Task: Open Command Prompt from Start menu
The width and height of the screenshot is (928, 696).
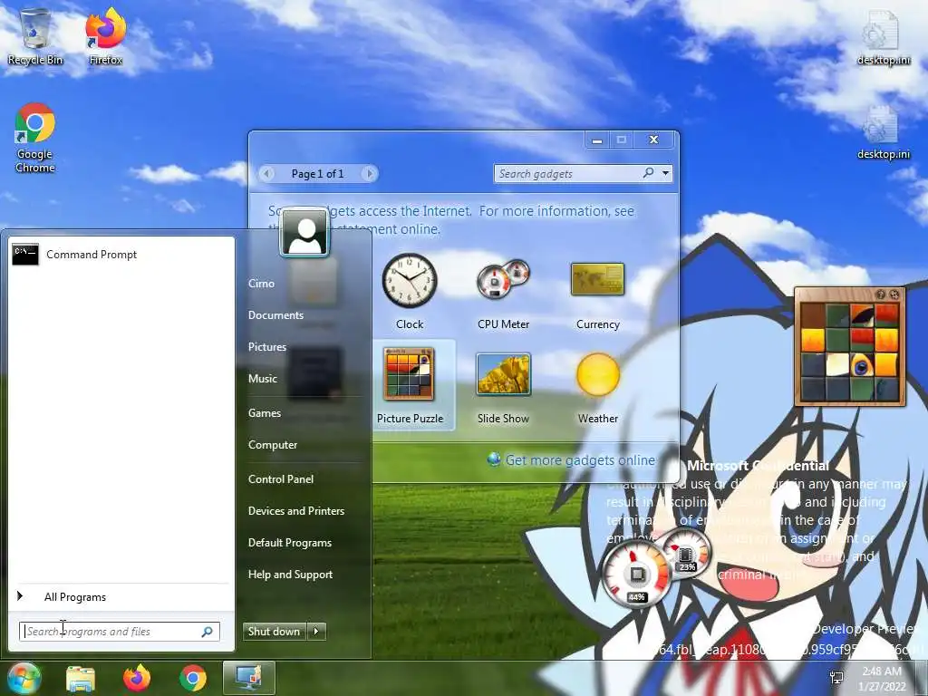Action: (x=121, y=255)
